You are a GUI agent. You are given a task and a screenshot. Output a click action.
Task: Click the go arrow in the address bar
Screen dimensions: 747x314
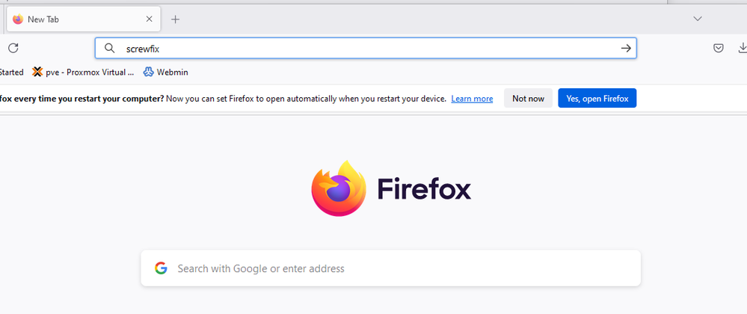(626, 49)
